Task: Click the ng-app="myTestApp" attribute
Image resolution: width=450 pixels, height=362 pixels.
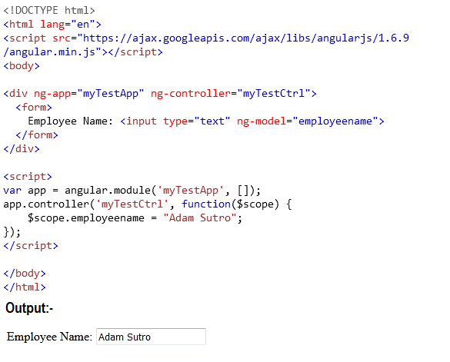Action: (89, 94)
